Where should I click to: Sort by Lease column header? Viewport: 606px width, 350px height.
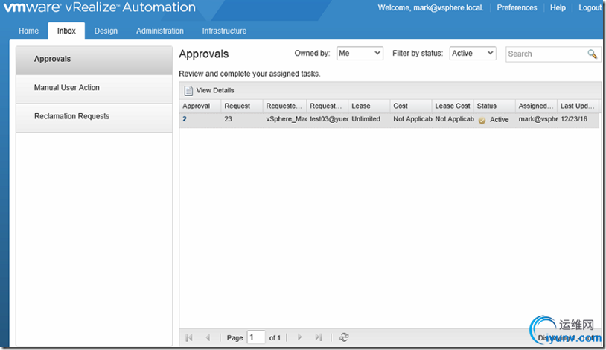click(x=369, y=106)
